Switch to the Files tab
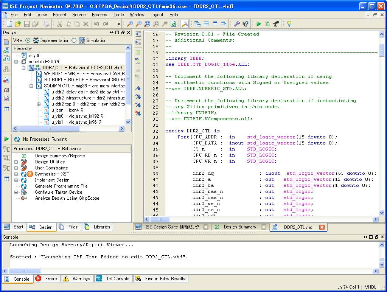This screenshot has width=387, height=292. point(69,227)
